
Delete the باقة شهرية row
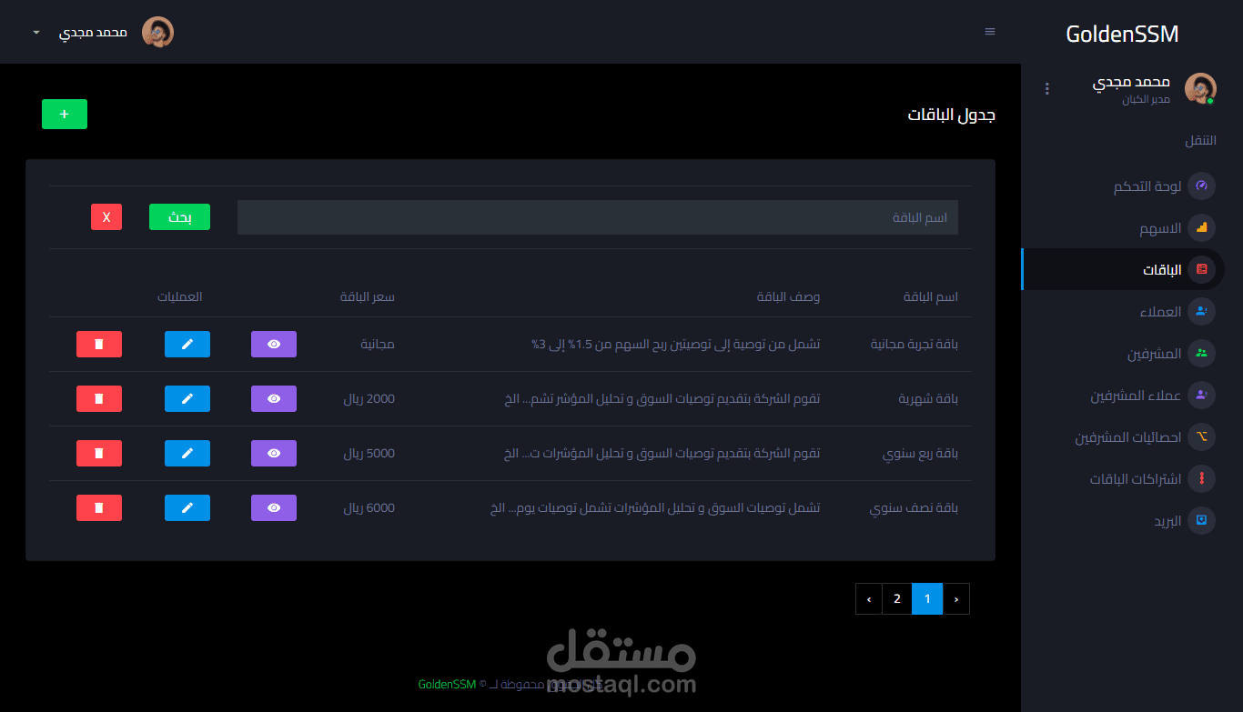(99, 399)
